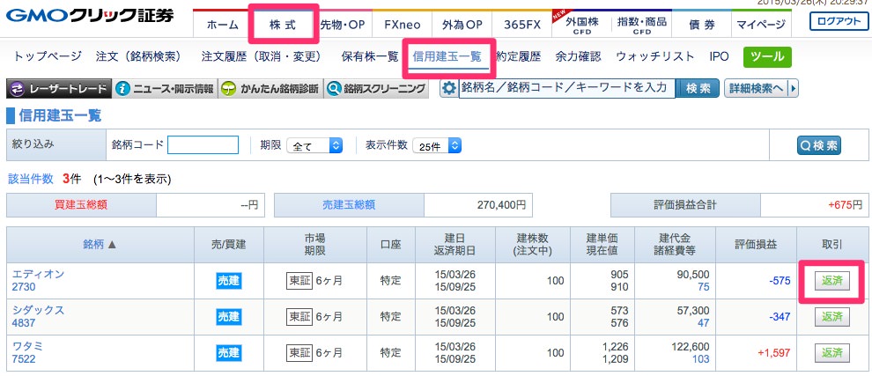This screenshot has height=376, width=872.
Task: Click the green ツール button
Action: pyautogui.click(x=767, y=56)
